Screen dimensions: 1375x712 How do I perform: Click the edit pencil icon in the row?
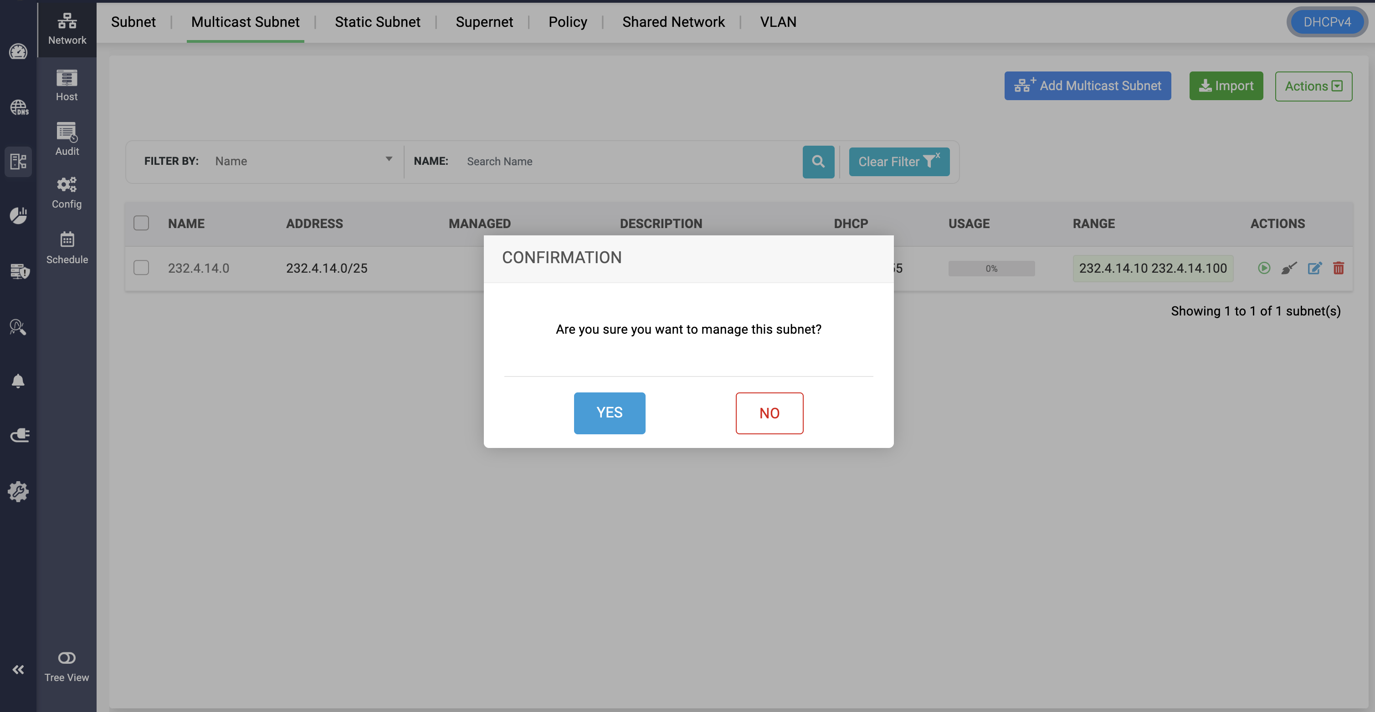point(1314,268)
